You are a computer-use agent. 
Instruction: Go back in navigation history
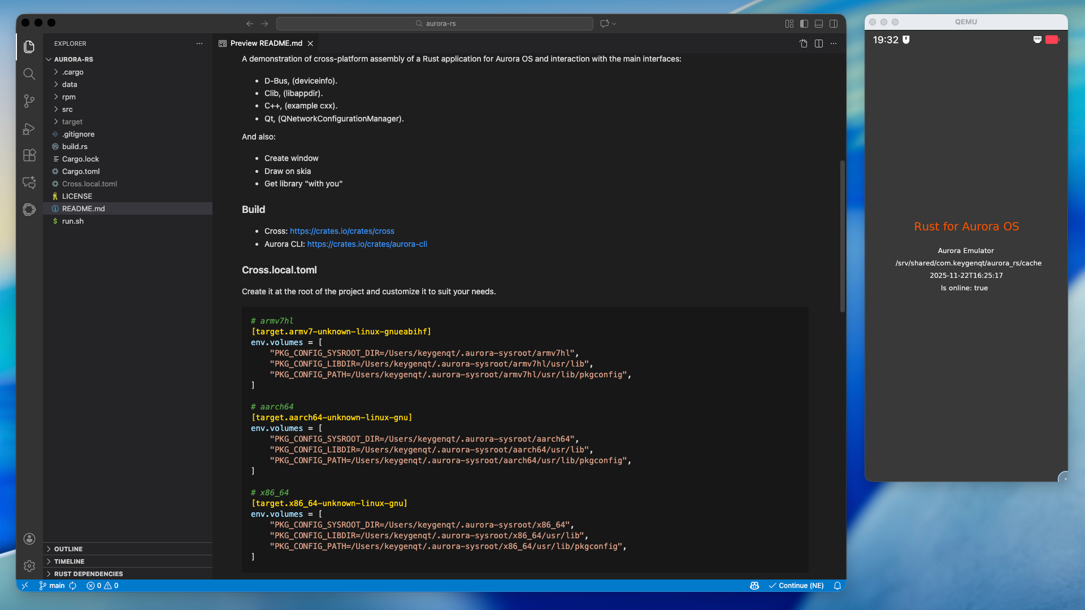250,24
